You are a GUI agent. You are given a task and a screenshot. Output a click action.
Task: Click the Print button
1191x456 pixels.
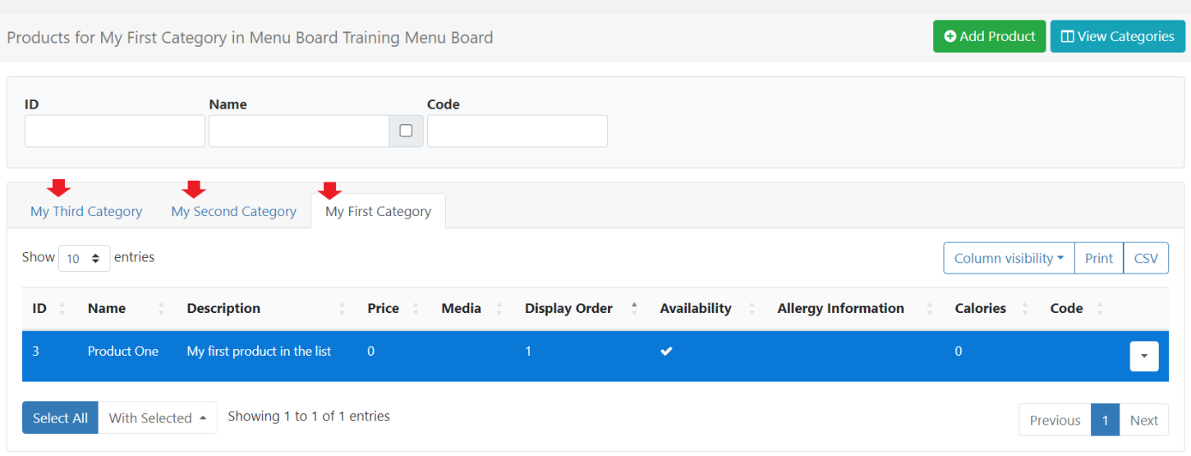click(1098, 258)
